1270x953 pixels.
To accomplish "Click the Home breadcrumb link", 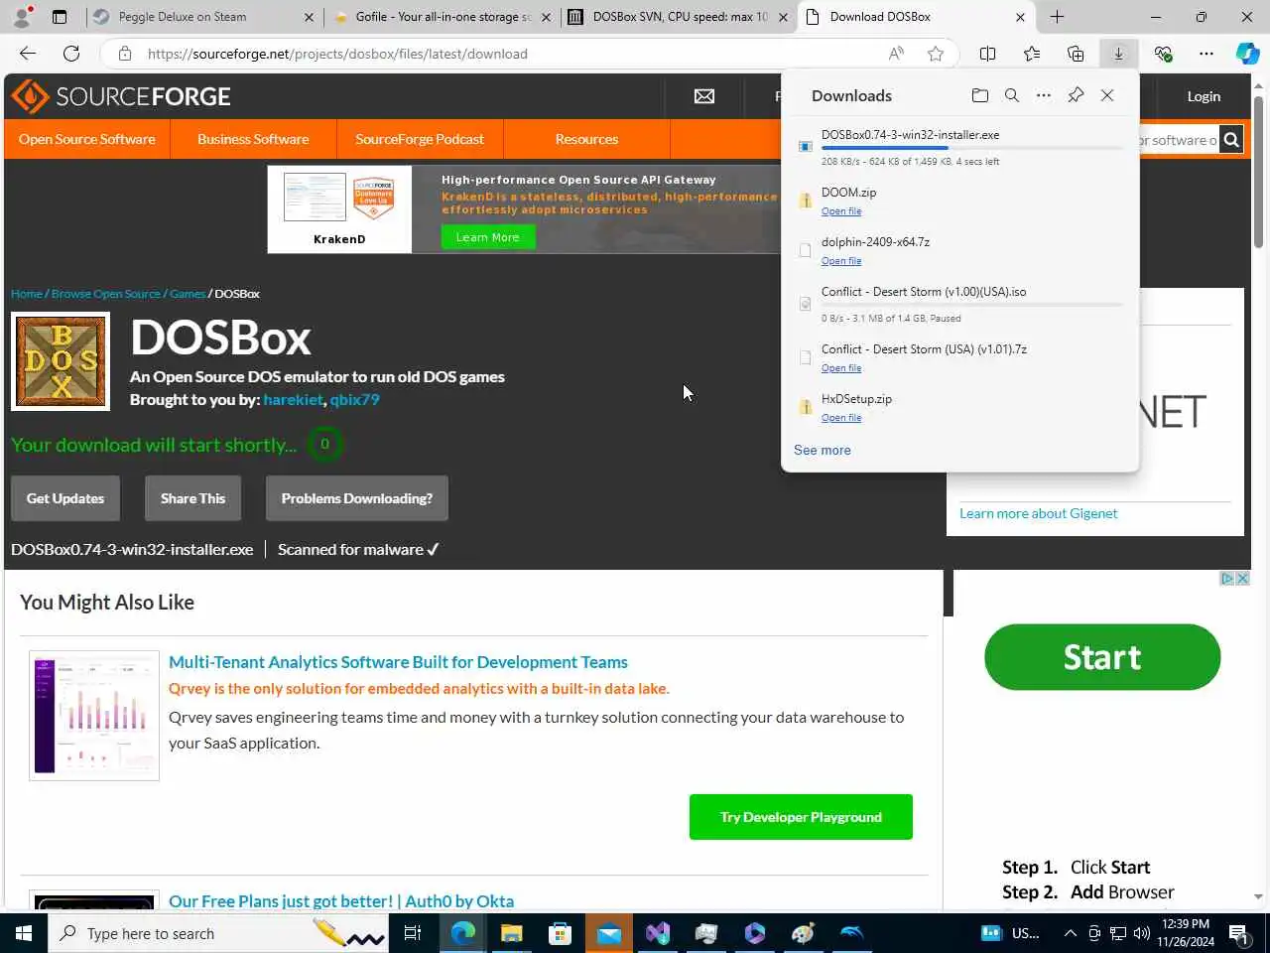I will (27, 294).
